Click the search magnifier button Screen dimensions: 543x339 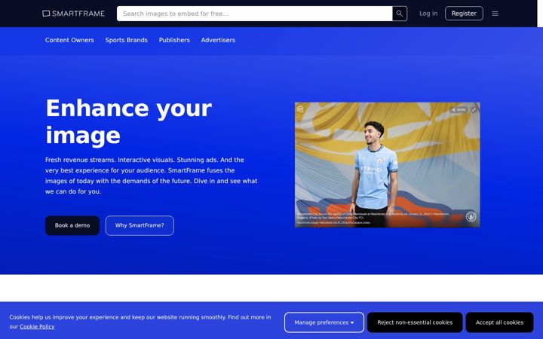coord(400,14)
